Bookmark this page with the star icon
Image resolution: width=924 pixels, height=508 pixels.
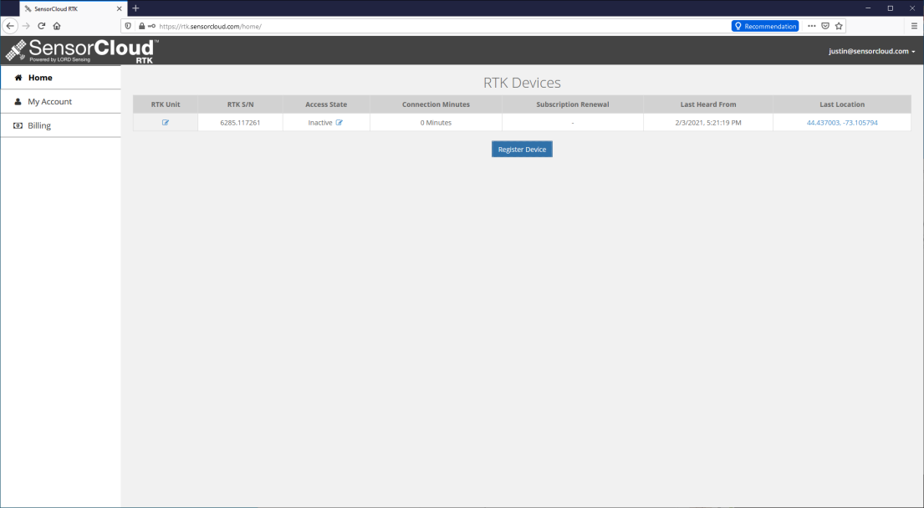coord(839,26)
